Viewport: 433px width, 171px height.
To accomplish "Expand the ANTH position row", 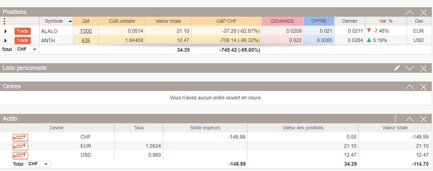I will 6,41.
